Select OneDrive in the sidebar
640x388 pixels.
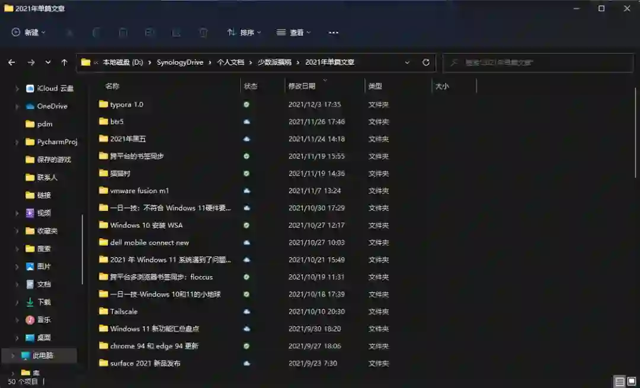[47, 107]
